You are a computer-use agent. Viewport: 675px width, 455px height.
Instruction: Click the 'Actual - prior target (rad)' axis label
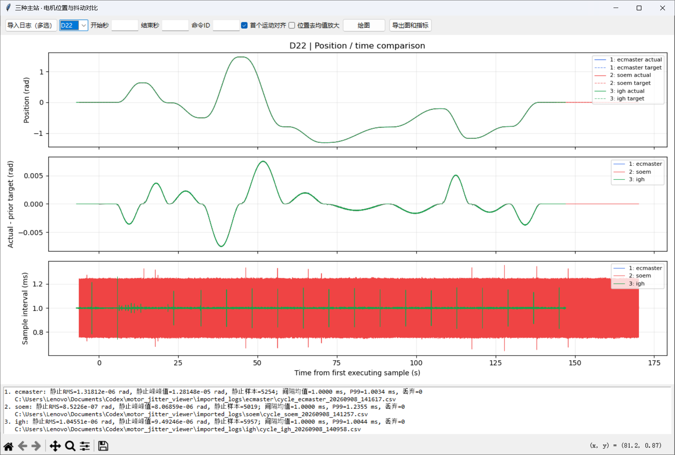click(x=10, y=204)
